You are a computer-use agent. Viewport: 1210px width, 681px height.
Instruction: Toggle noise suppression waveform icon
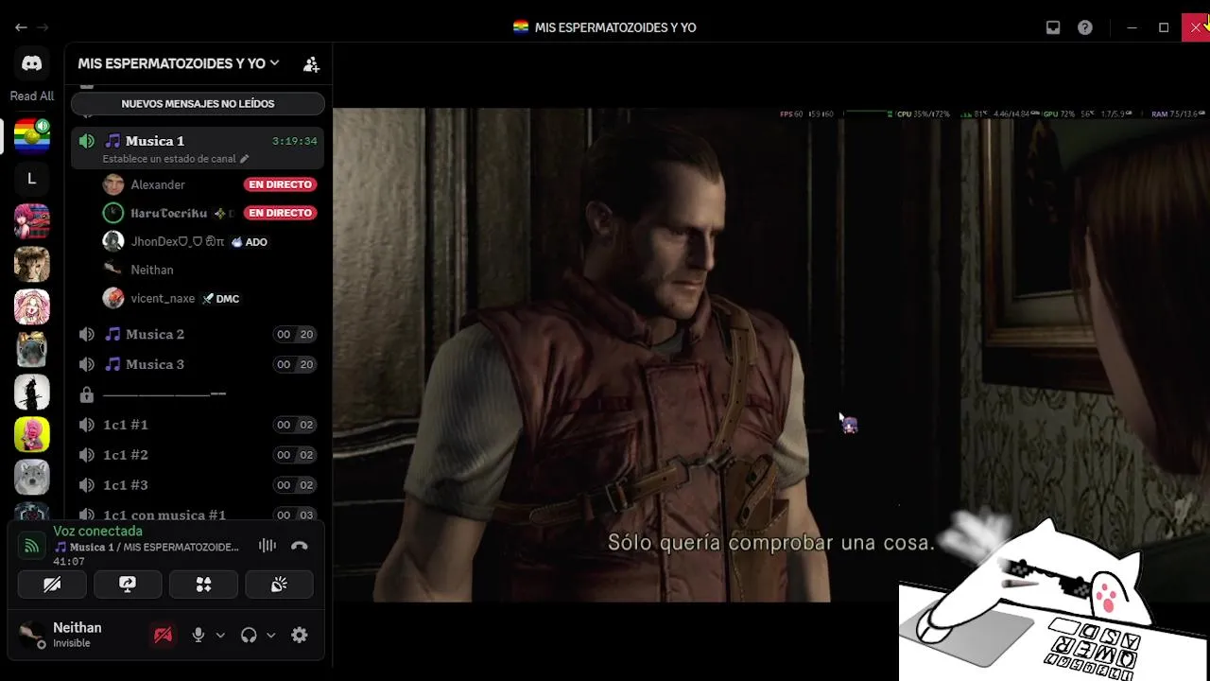coord(268,546)
